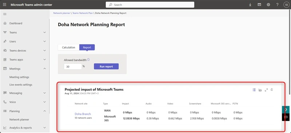Viewport: 291px width, 133px height.
Task: Click the Messaging chat icon
Action: click(5, 93)
